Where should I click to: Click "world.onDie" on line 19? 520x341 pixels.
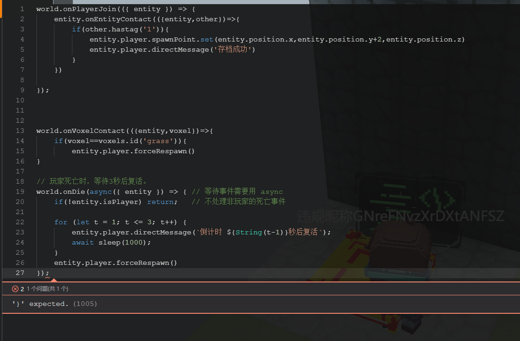coord(61,191)
